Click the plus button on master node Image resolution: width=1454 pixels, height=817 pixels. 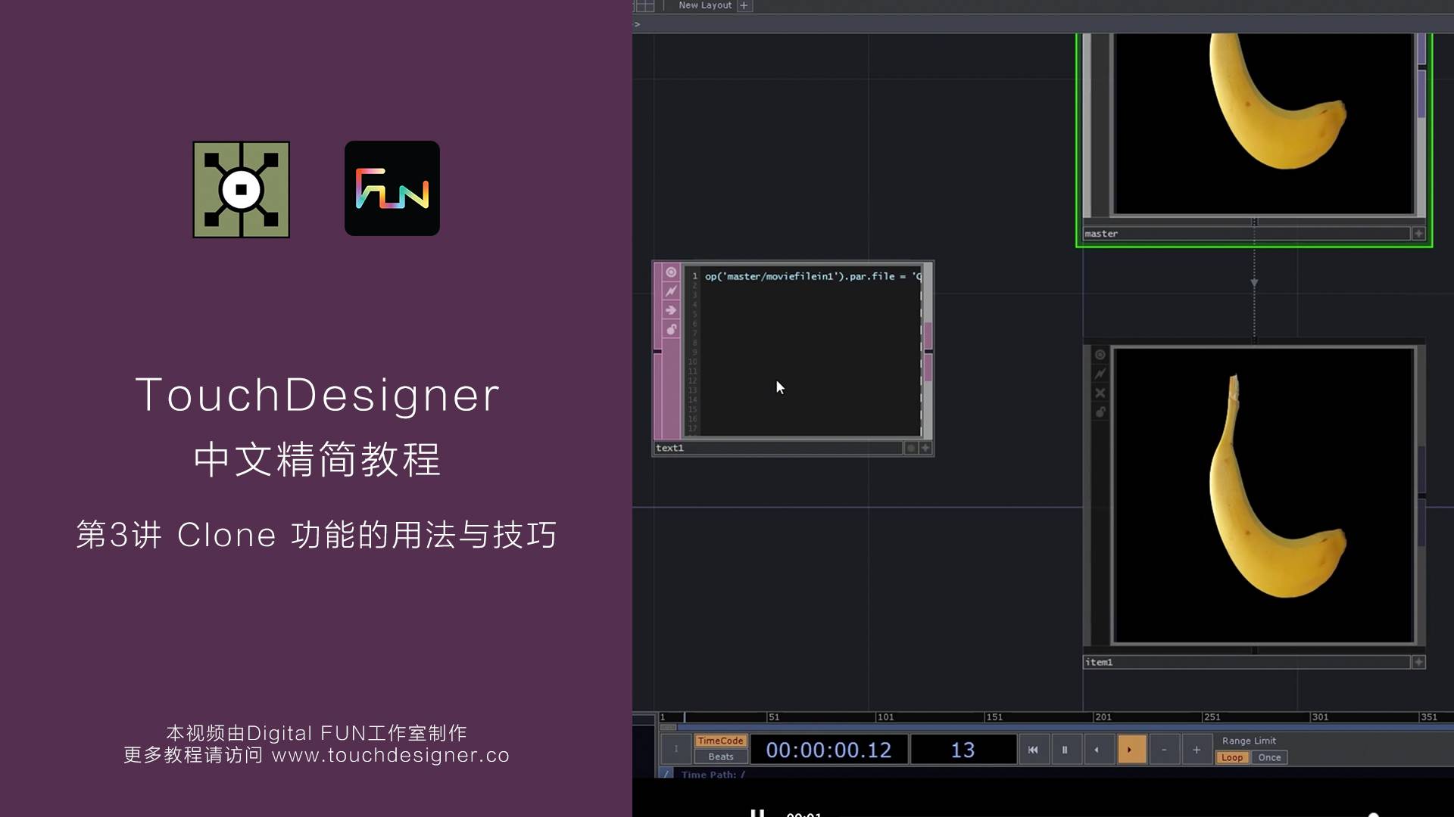click(1418, 234)
